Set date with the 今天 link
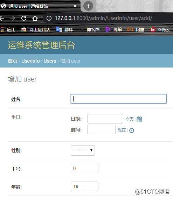This screenshot has width=173, height=198. coord(129,119)
